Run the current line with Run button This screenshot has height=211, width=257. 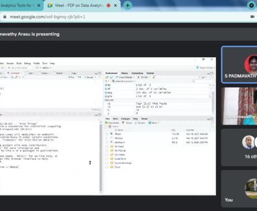[72, 77]
